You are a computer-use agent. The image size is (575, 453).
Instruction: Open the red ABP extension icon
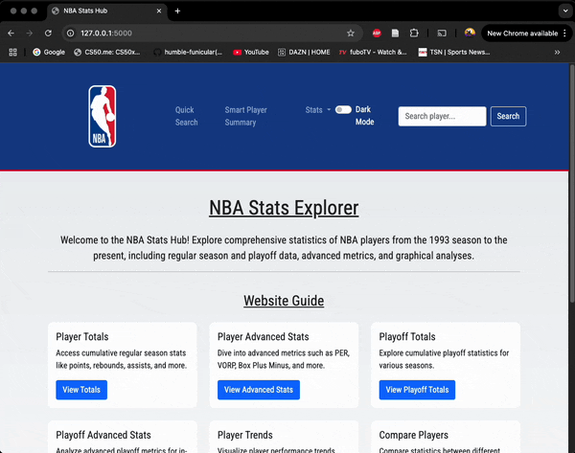tap(377, 34)
